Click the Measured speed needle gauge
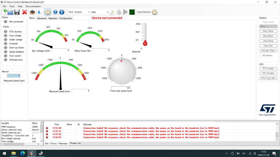The image size is (280, 157). point(61,75)
